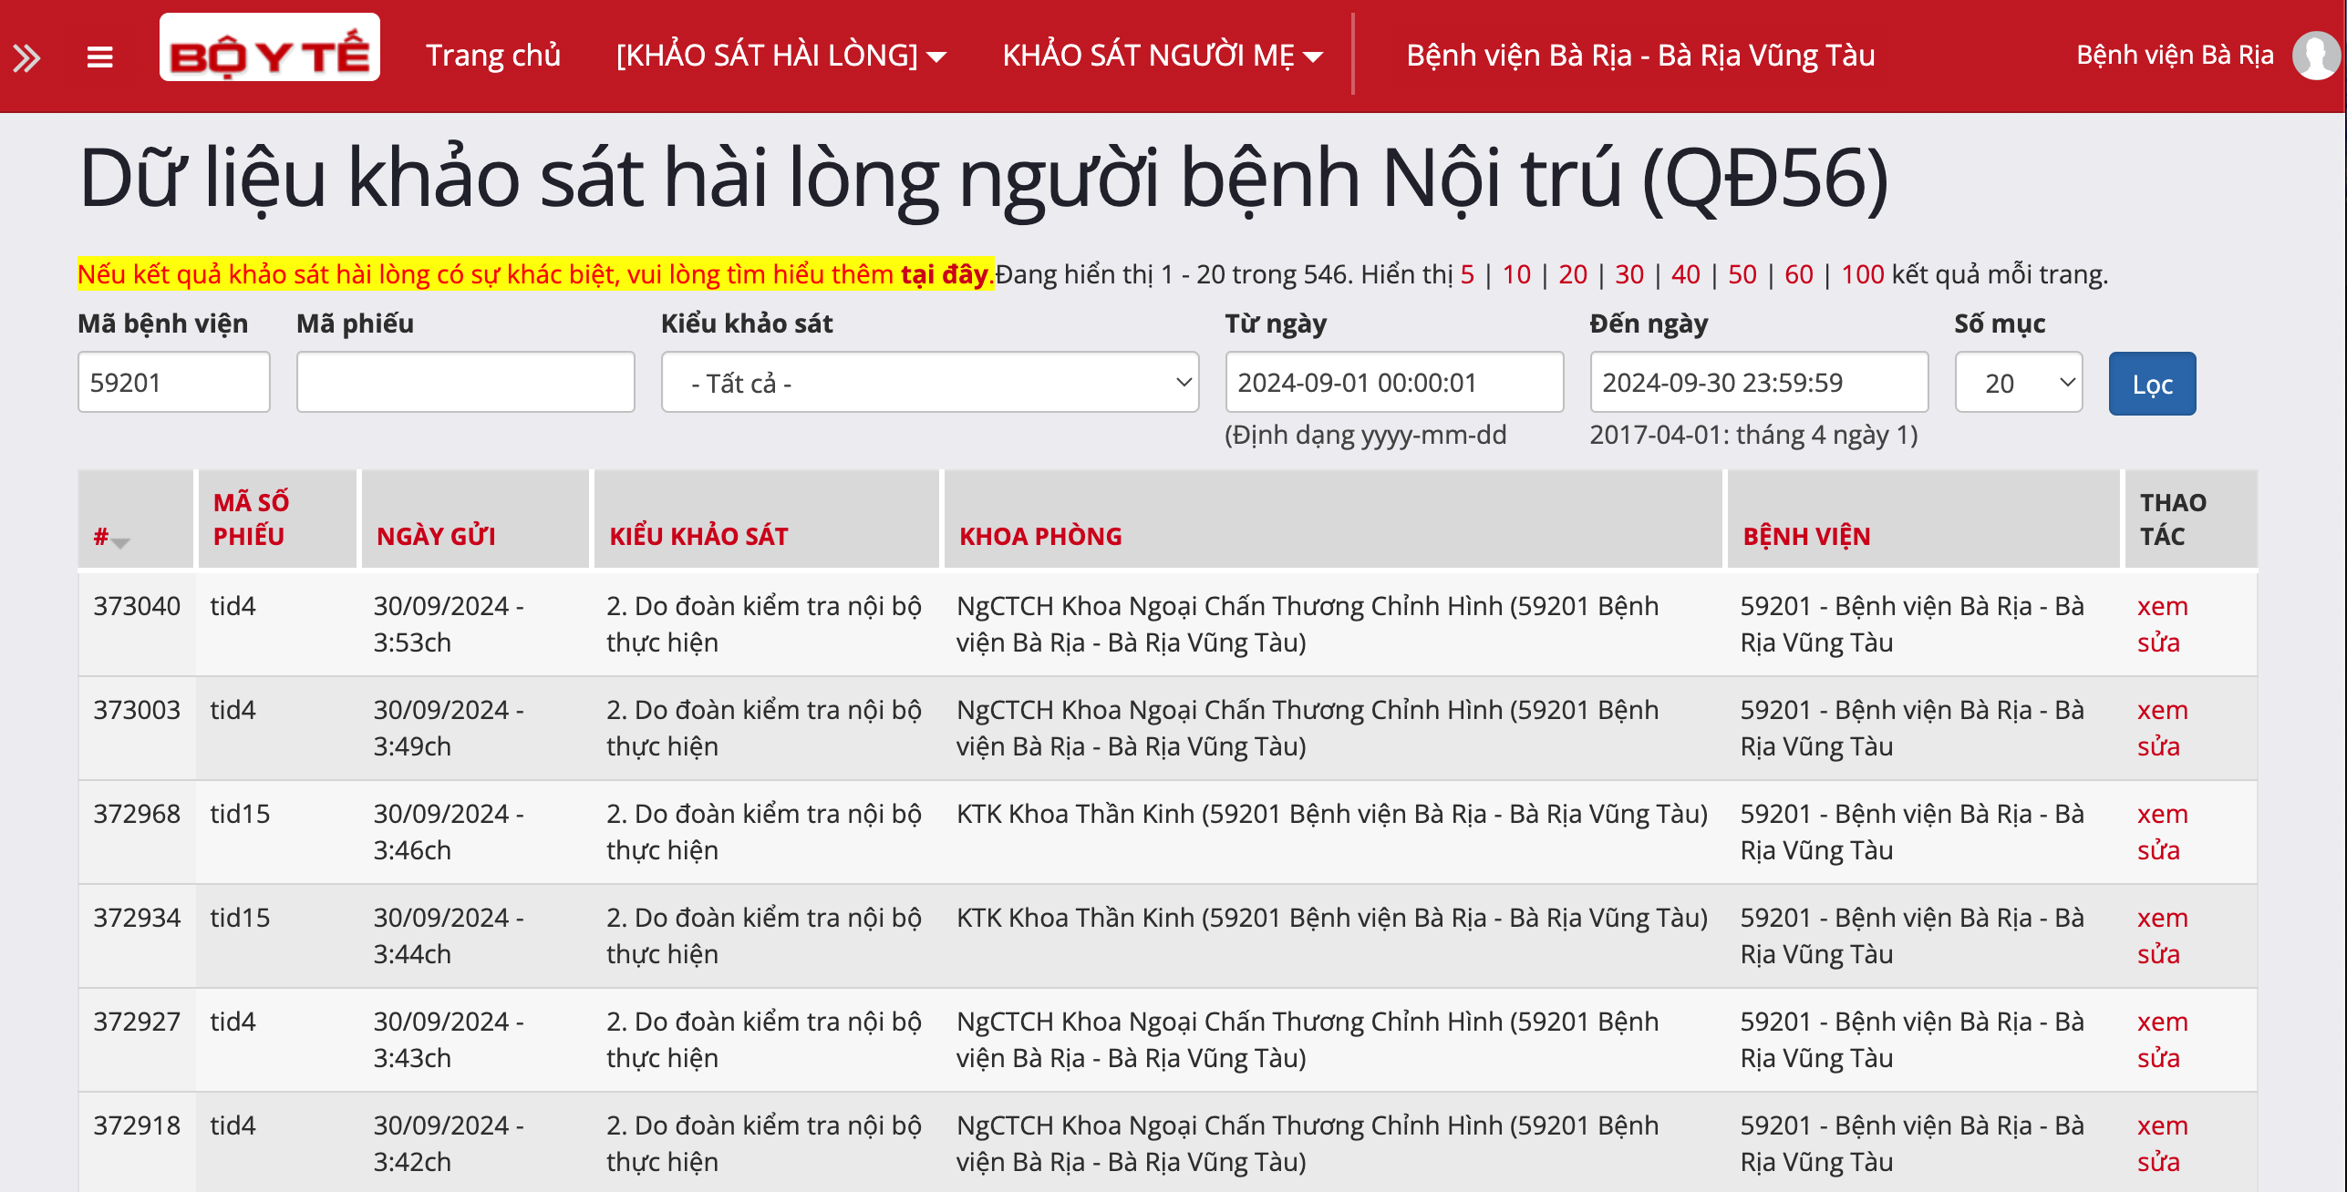The width and height of the screenshot is (2347, 1192).
Task: Open the Kiểu khảo sát combo box
Action: click(x=929, y=383)
